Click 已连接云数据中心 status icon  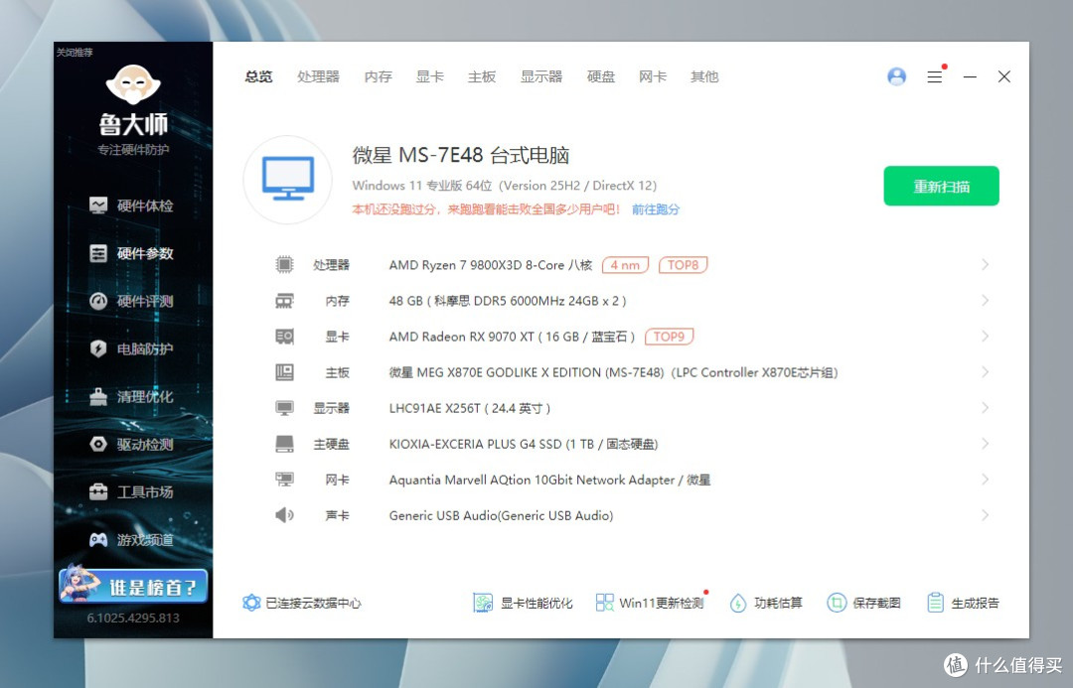coord(251,603)
